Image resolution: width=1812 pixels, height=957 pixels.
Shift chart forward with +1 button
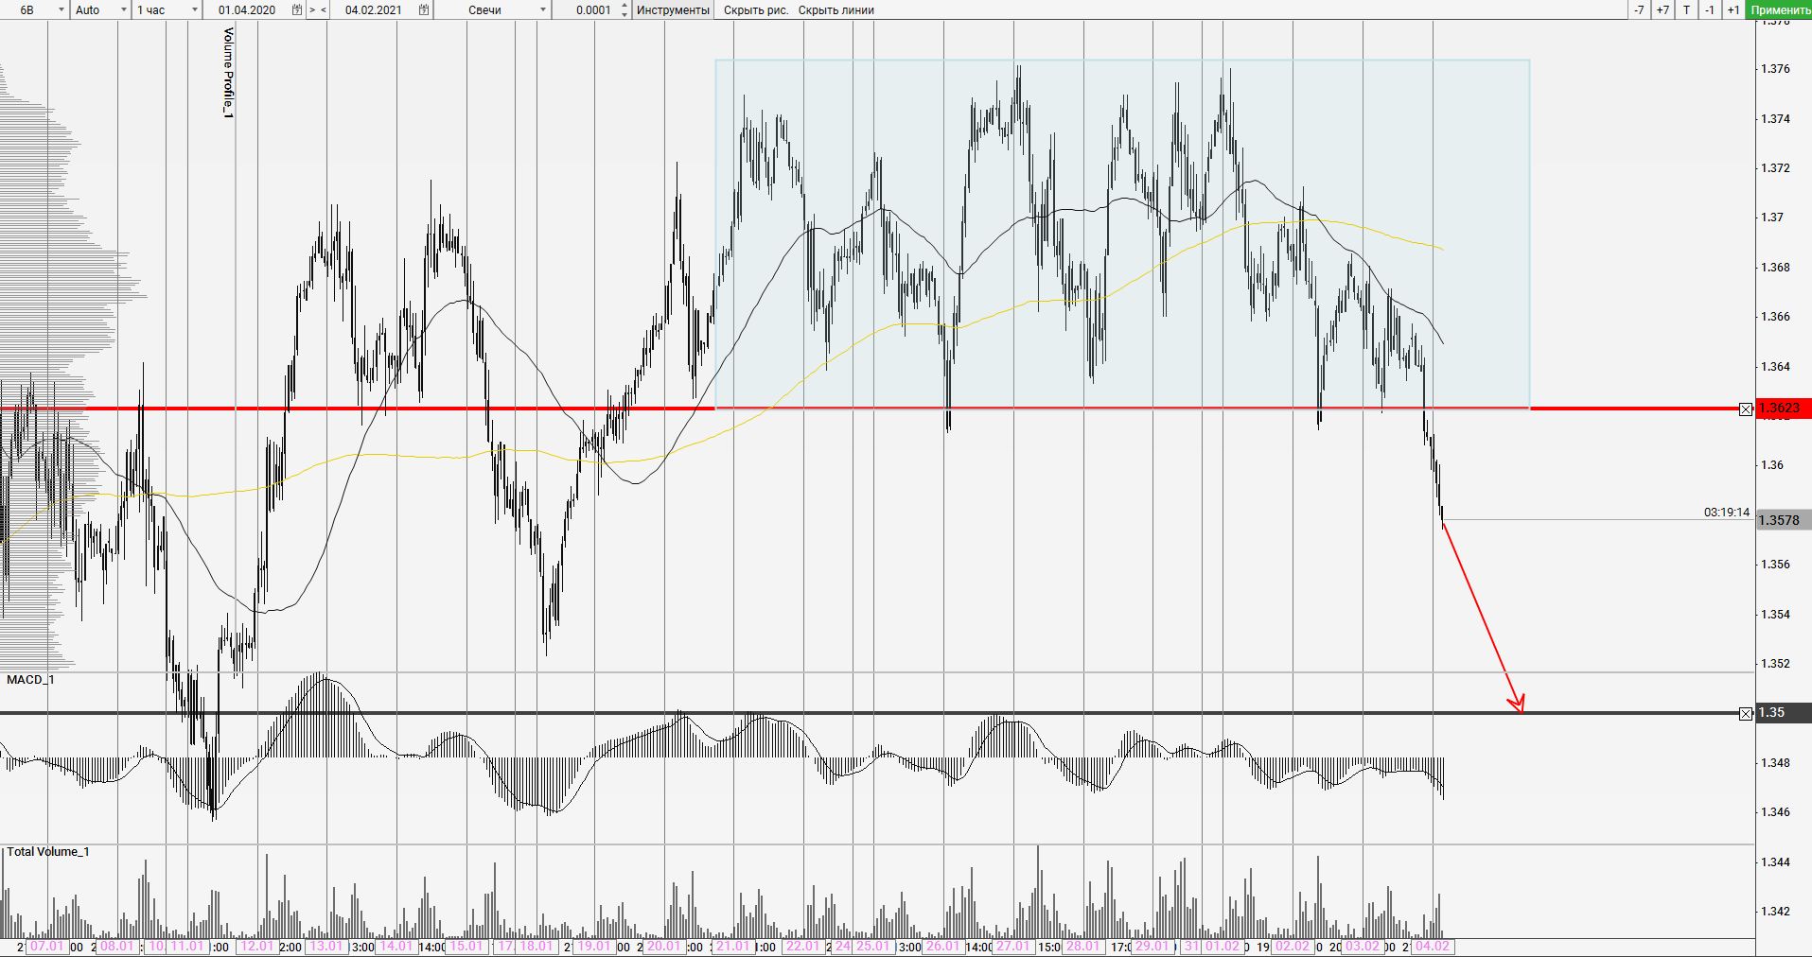click(1733, 10)
